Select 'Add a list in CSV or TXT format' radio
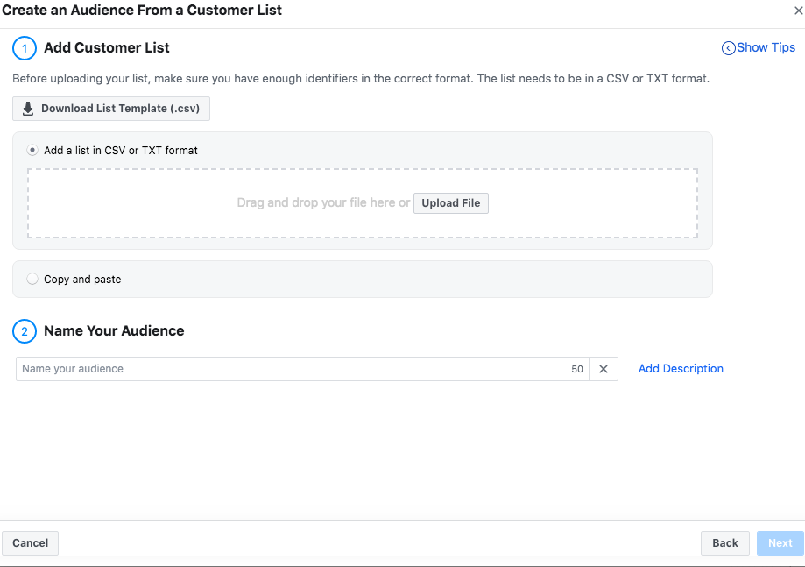805x567 pixels. (x=33, y=150)
